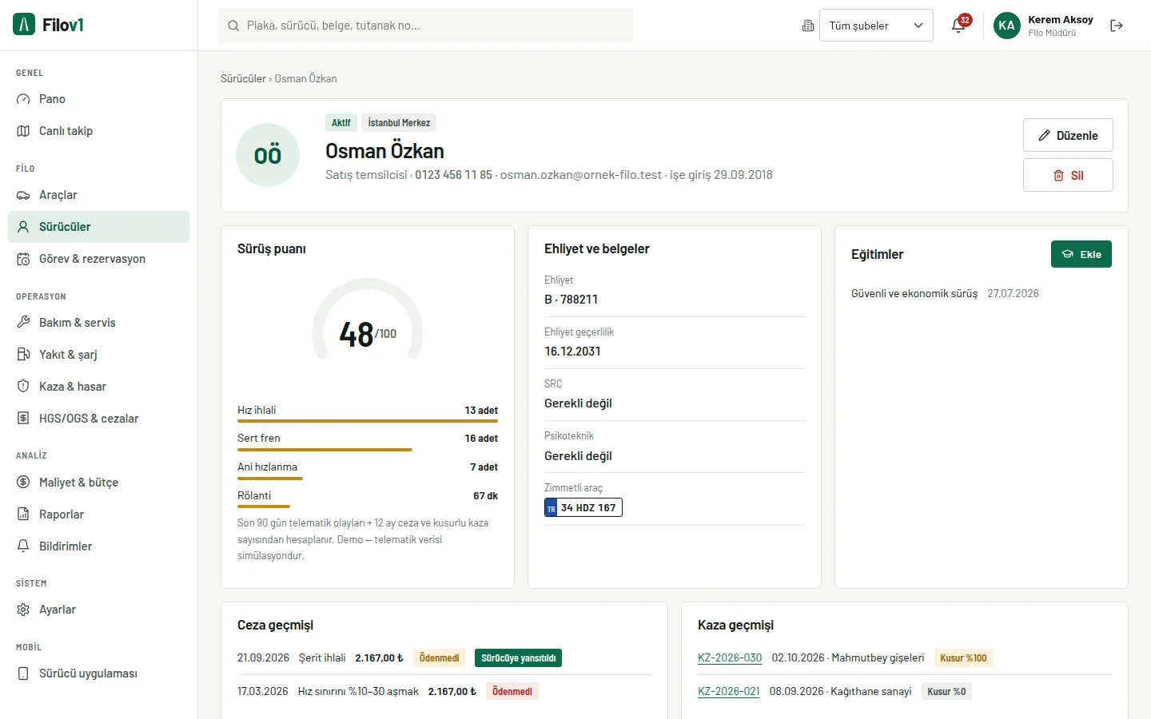Click the logout icon next to Kerem Aksoy
1151x719 pixels.
[x=1117, y=26]
